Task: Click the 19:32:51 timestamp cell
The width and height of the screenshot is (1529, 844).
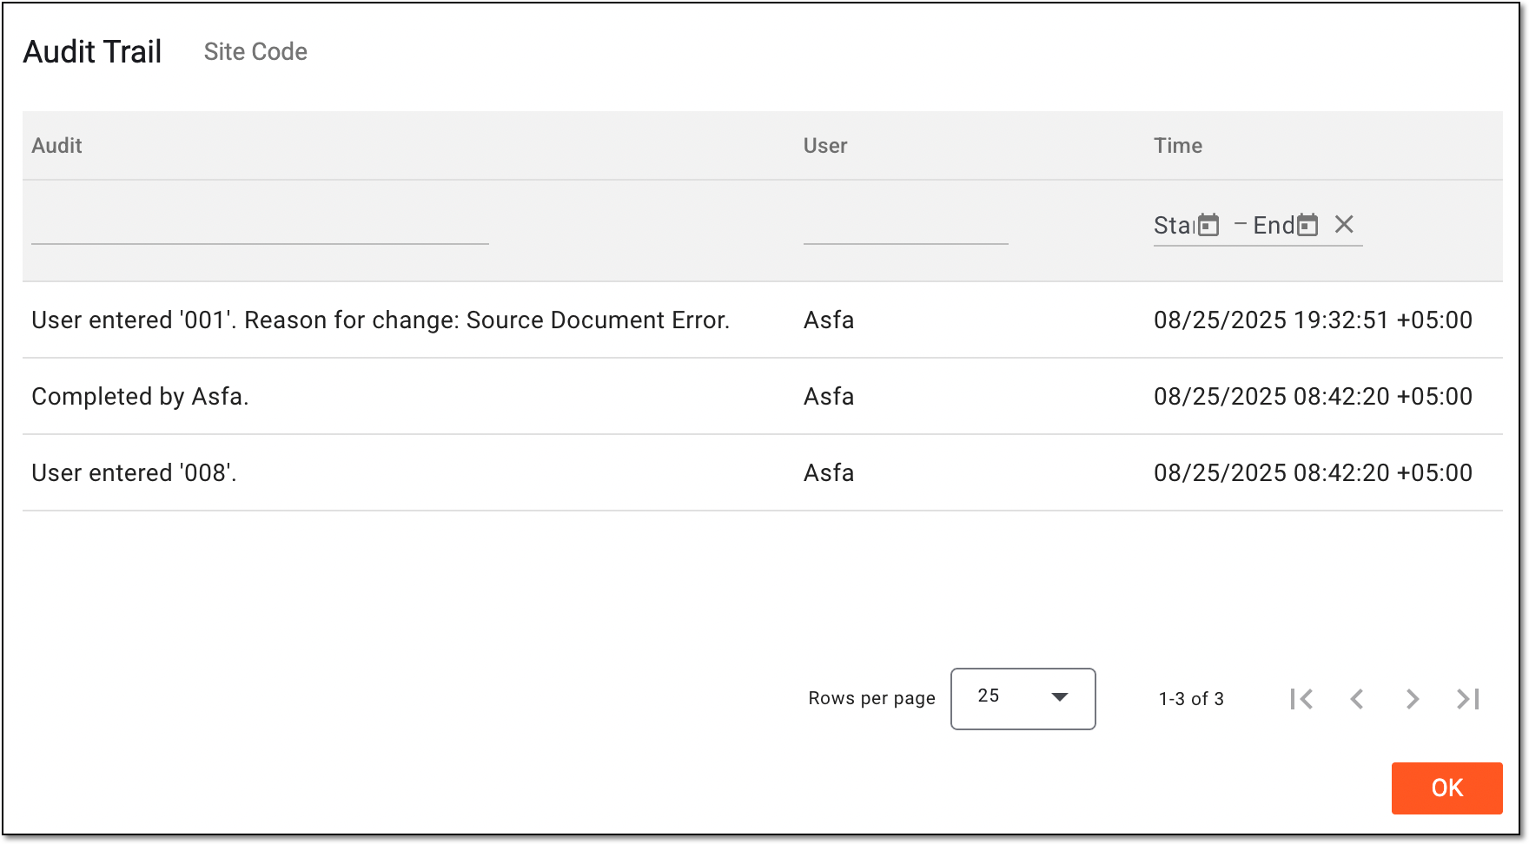Action: click(1313, 320)
